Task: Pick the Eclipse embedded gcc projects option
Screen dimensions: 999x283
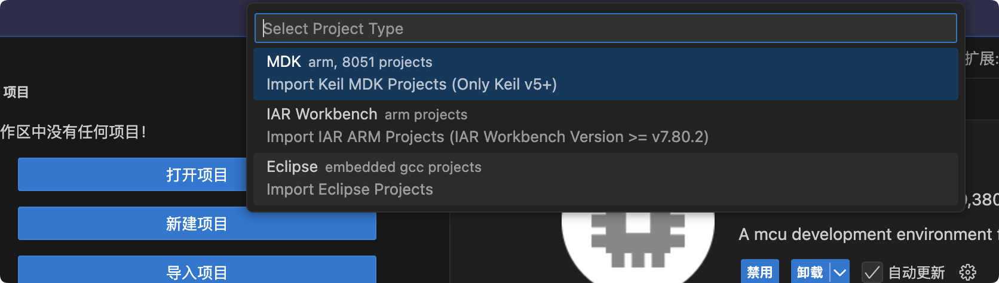Action: (x=605, y=179)
